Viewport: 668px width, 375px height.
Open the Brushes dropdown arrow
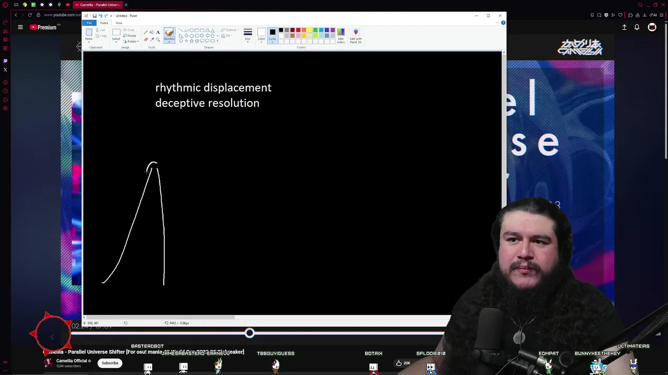169,42
